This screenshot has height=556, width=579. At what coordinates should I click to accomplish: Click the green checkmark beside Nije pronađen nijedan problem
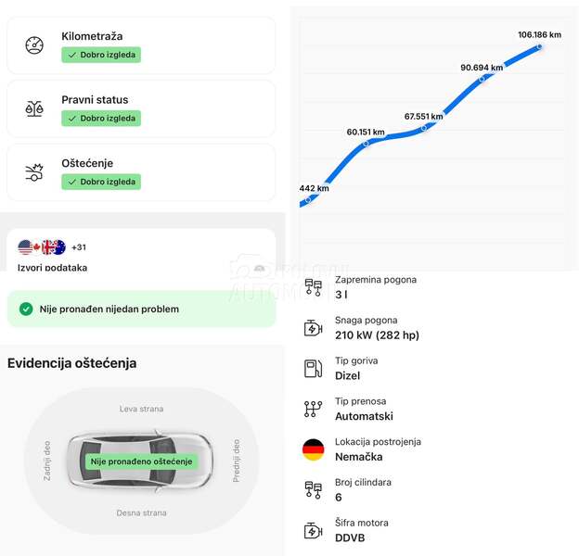[26, 309]
